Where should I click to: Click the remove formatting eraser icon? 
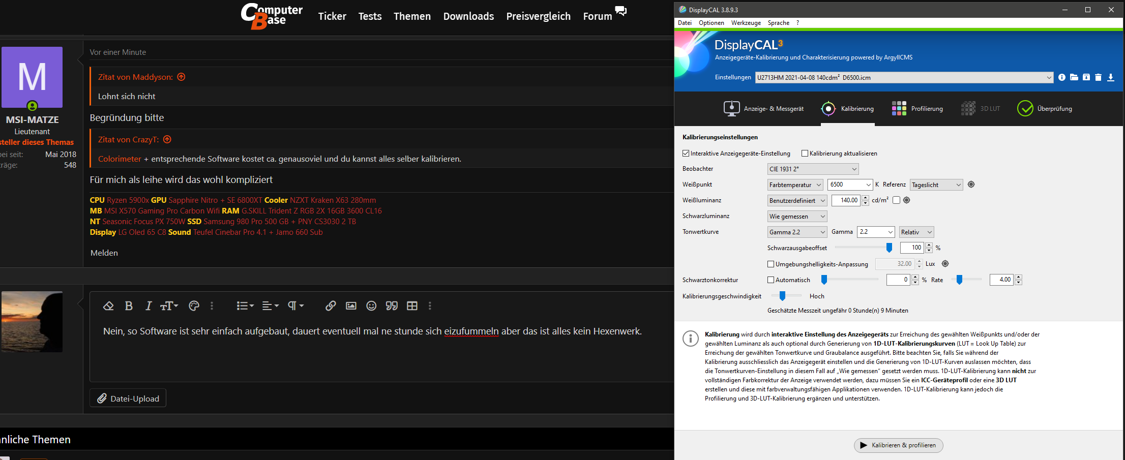coord(108,305)
